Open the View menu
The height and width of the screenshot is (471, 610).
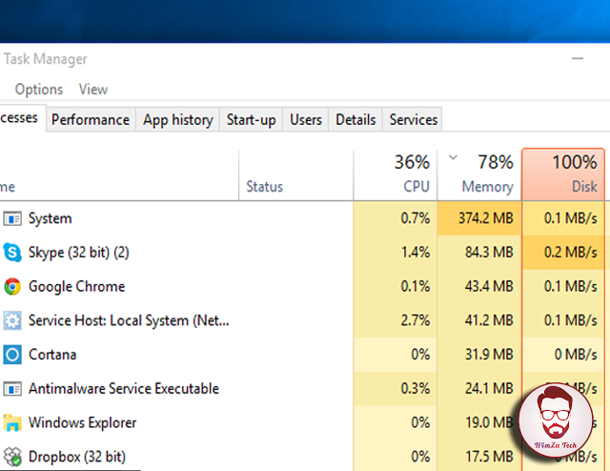coord(93,89)
